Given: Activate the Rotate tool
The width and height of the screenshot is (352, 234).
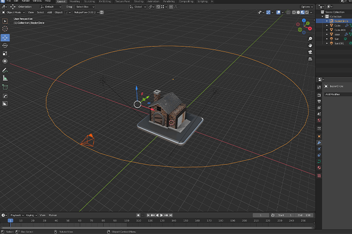Looking at the screenshot, I should [5, 45].
